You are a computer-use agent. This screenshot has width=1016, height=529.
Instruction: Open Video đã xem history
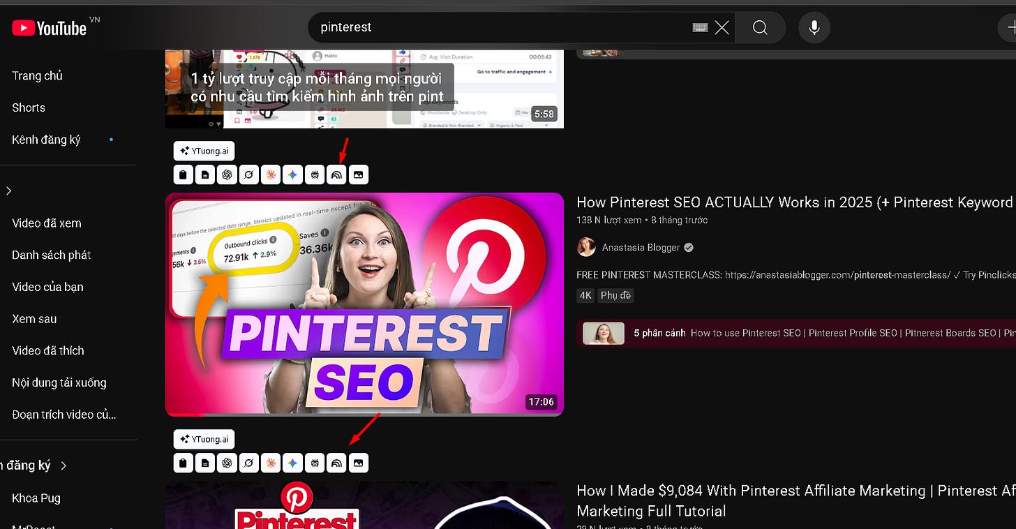tap(47, 223)
